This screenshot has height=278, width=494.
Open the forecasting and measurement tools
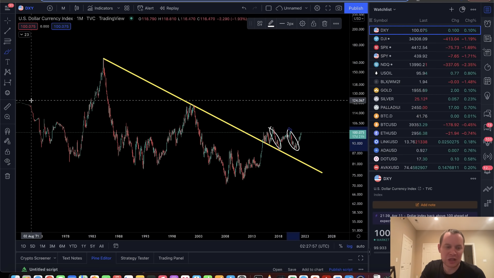click(7, 82)
